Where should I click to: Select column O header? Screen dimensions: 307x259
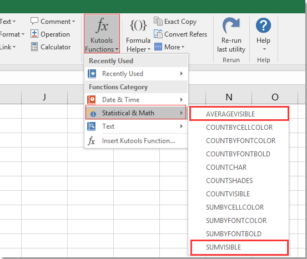[x=275, y=97]
